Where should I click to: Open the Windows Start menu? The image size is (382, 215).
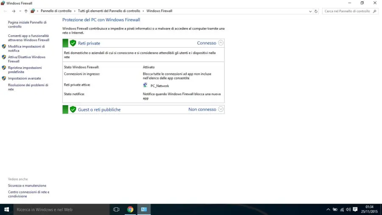(6, 209)
